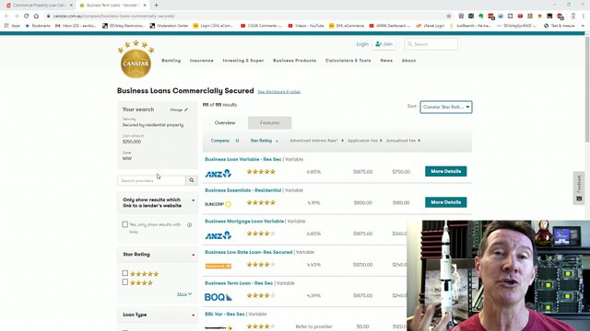This screenshot has height=331, width=590.
Task: Open the Chrome profile avatar icon
Action: (x=573, y=17)
